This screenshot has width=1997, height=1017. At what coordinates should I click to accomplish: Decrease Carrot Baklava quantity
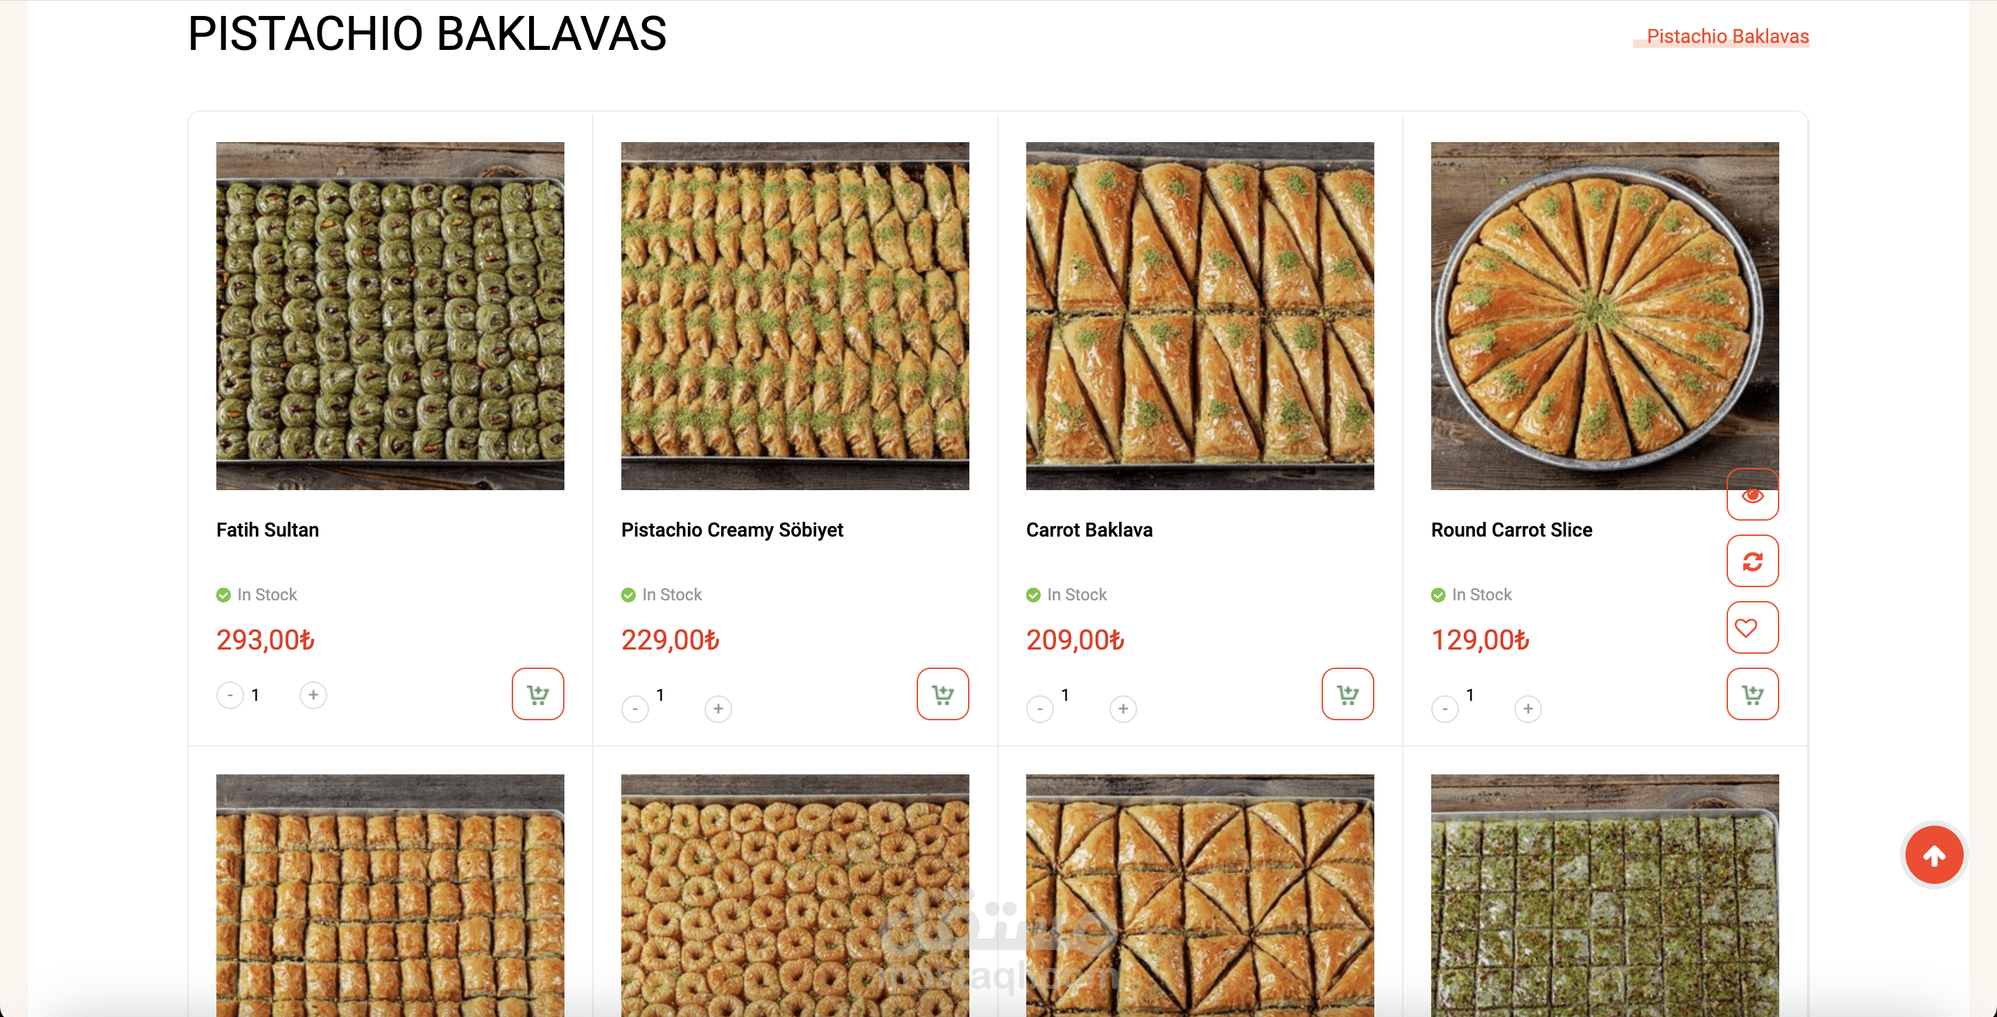pyautogui.click(x=1039, y=708)
